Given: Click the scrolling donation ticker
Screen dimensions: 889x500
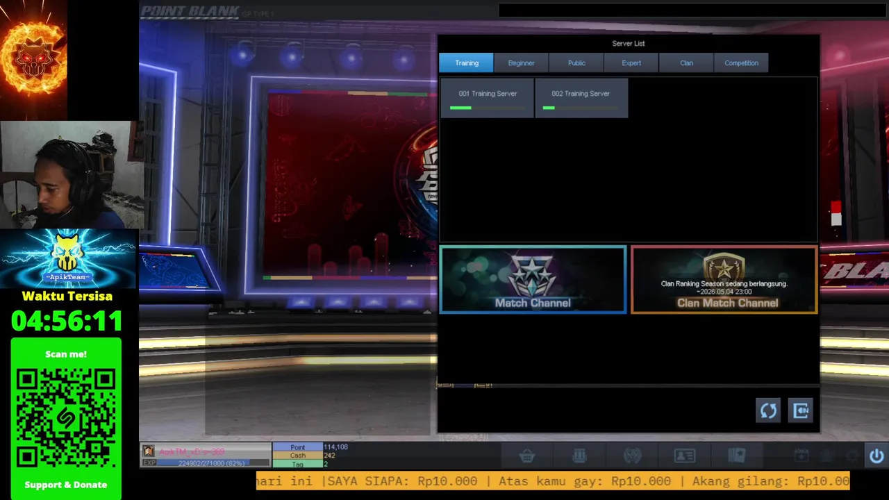Looking at the screenshot, I should click(x=553, y=481).
